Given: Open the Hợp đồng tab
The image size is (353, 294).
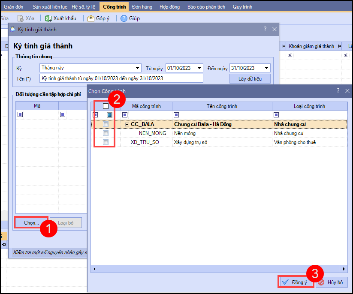Looking at the screenshot, I should pos(169,7).
